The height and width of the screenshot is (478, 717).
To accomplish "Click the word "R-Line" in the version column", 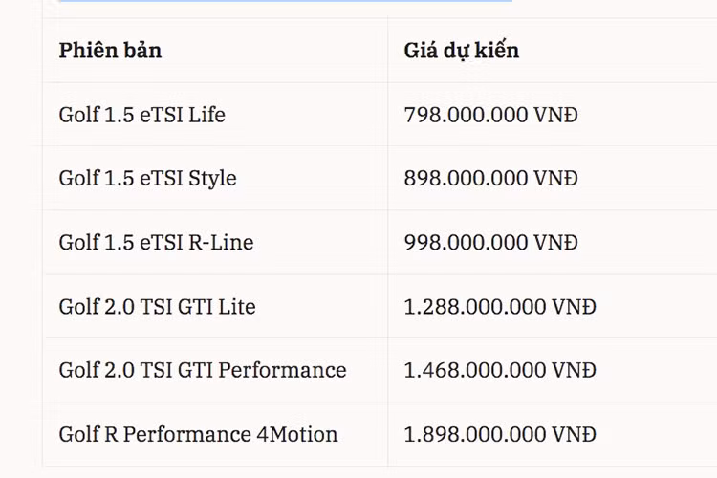I will [221, 243].
